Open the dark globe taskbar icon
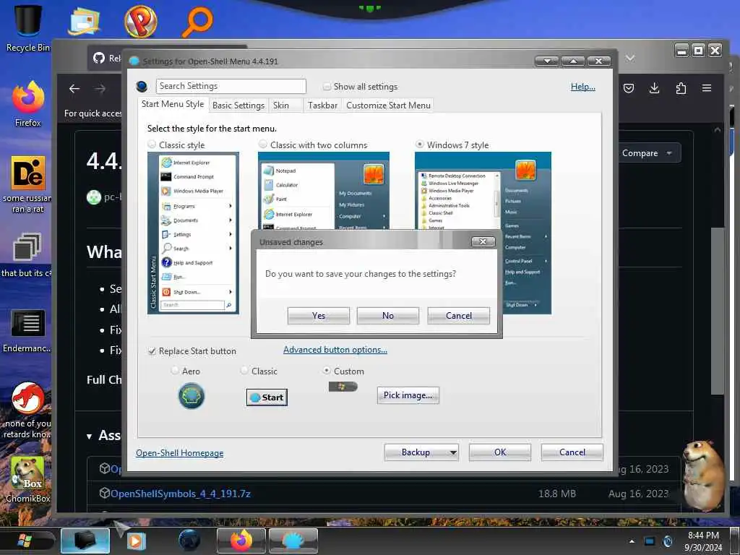The width and height of the screenshot is (740, 555). (x=189, y=541)
